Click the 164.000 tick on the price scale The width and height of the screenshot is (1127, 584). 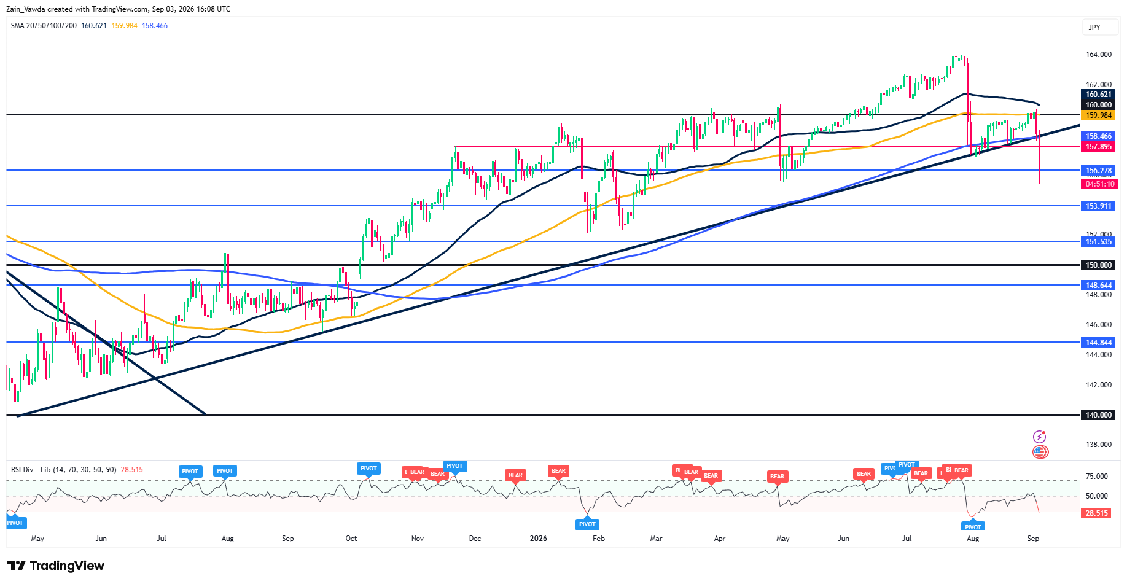(x=1098, y=55)
